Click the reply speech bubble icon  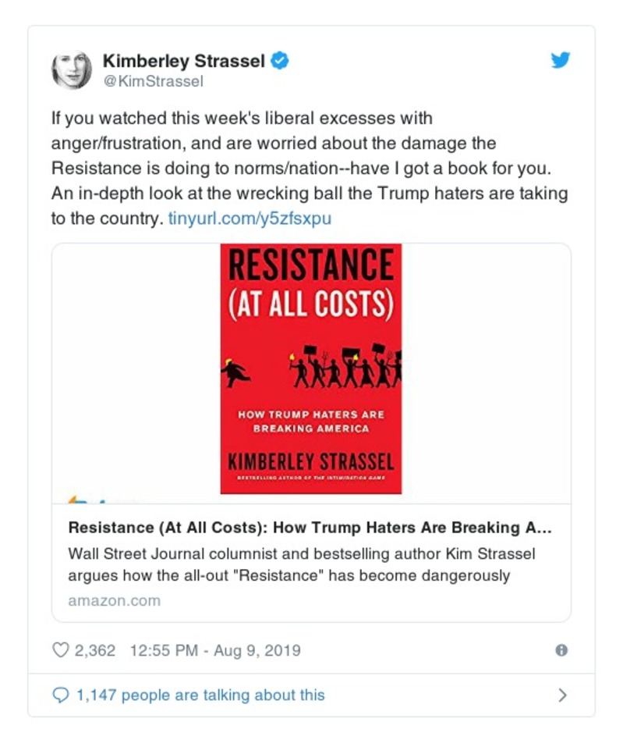click(60, 695)
